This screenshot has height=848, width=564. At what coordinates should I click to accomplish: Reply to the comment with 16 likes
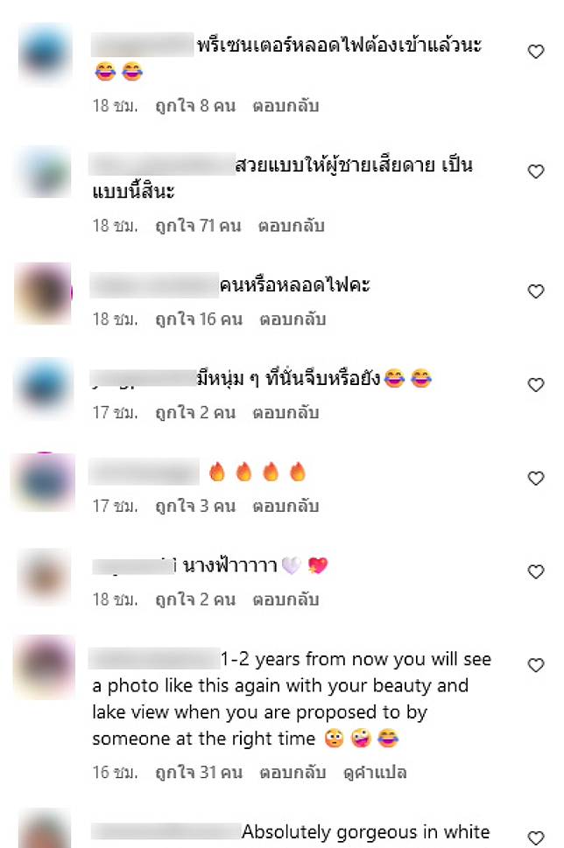point(293,319)
